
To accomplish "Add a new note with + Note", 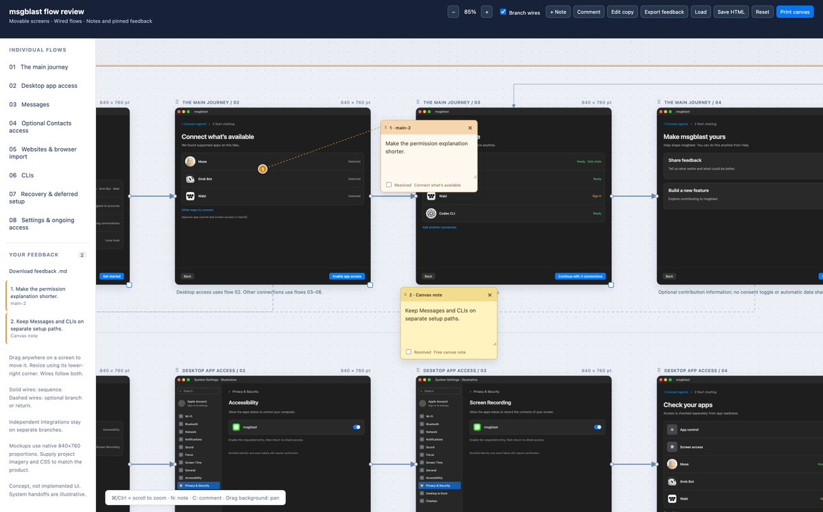I will tap(558, 12).
